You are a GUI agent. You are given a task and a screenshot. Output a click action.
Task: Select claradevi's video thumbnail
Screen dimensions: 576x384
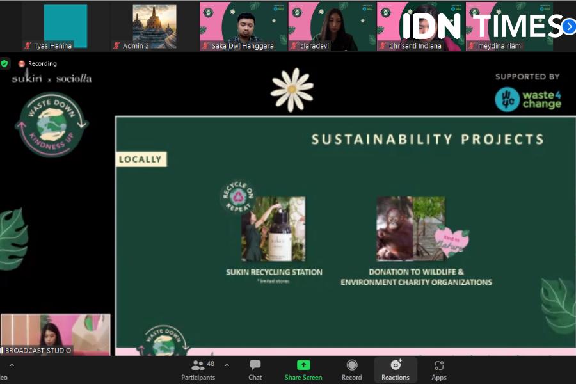click(332, 26)
